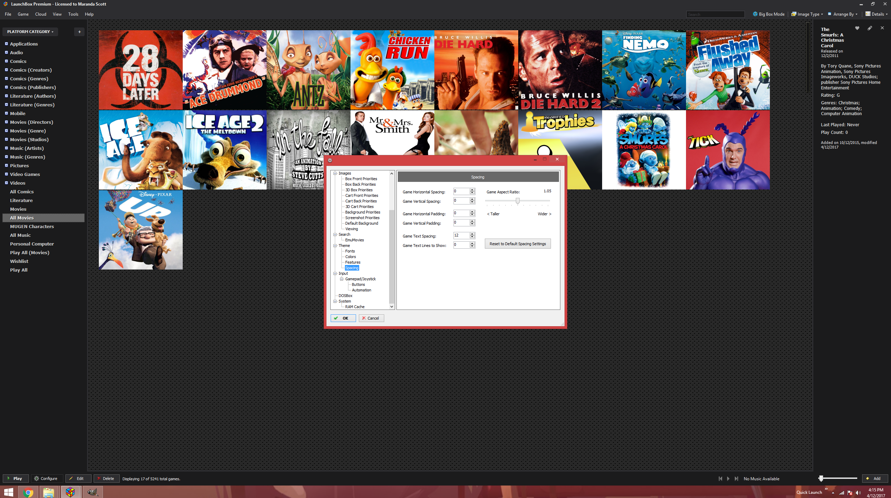Cancel the options dialog
This screenshot has height=498, width=891.
tap(371, 318)
